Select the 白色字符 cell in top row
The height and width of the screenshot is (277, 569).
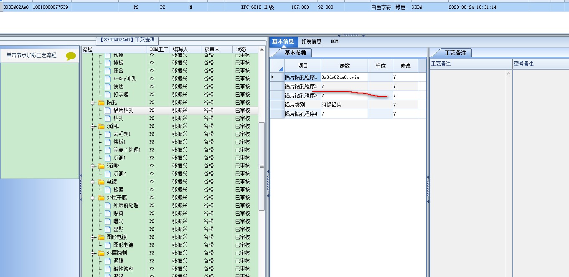(x=381, y=7)
